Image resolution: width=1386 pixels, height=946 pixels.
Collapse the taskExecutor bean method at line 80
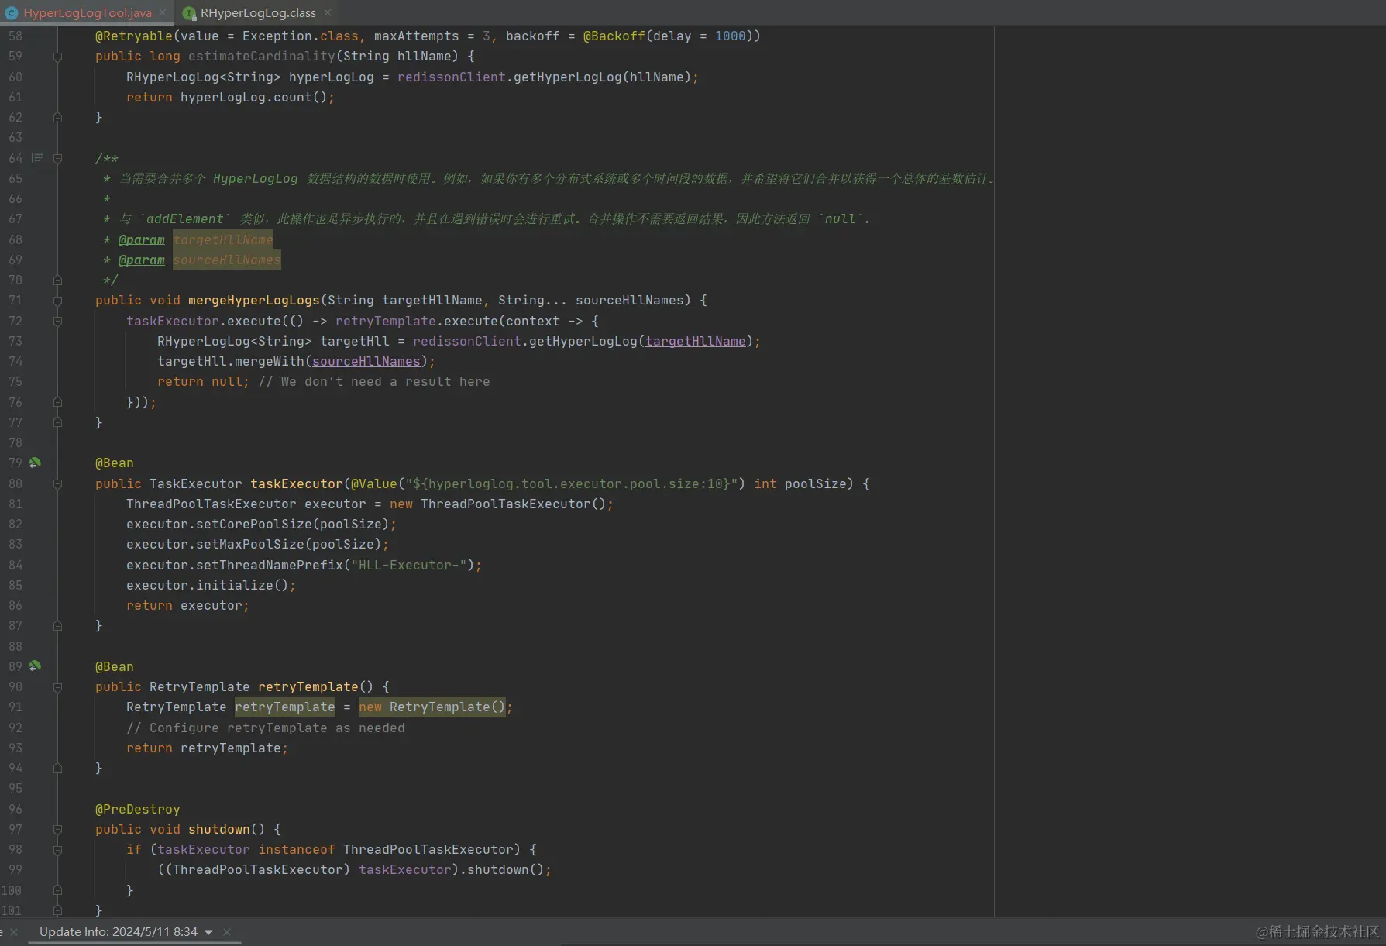tap(57, 483)
